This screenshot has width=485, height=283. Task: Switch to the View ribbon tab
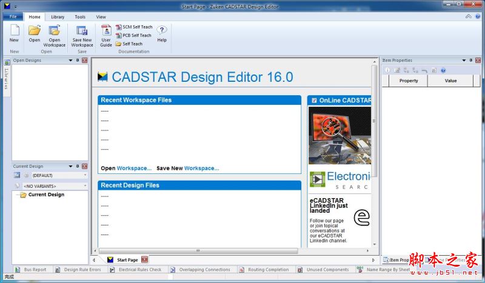click(x=101, y=17)
